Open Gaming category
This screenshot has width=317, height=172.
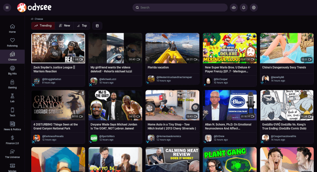tap(12, 84)
